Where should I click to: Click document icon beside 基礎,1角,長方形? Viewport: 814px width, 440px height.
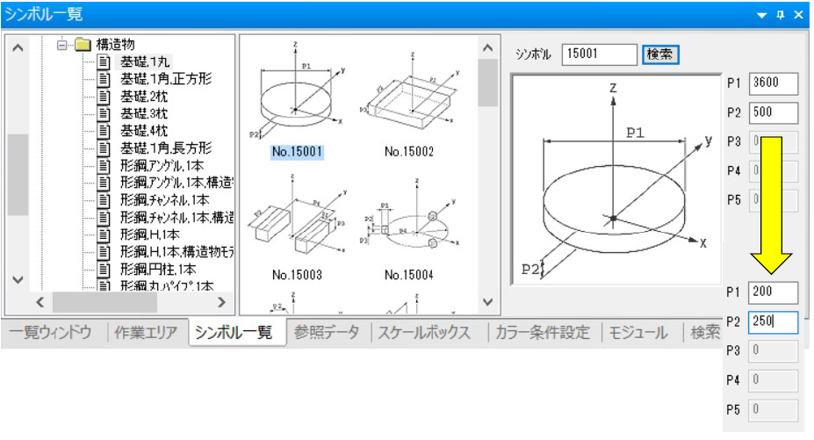click(x=104, y=148)
